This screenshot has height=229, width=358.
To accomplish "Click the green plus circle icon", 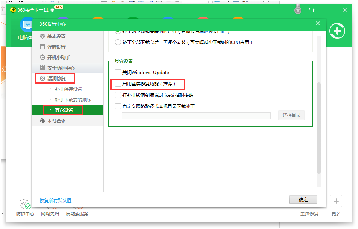I will 337,31.
